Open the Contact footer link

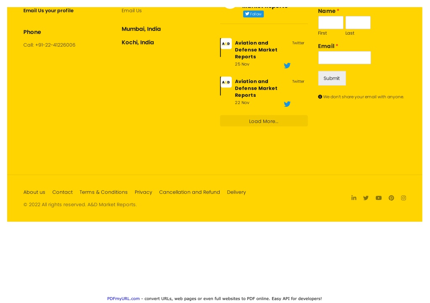click(x=63, y=192)
